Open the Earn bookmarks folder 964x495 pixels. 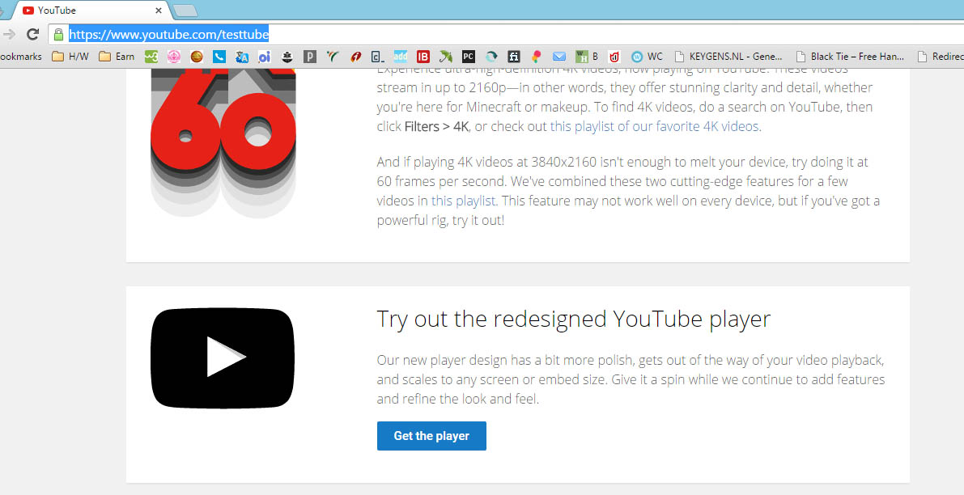tap(117, 57)
